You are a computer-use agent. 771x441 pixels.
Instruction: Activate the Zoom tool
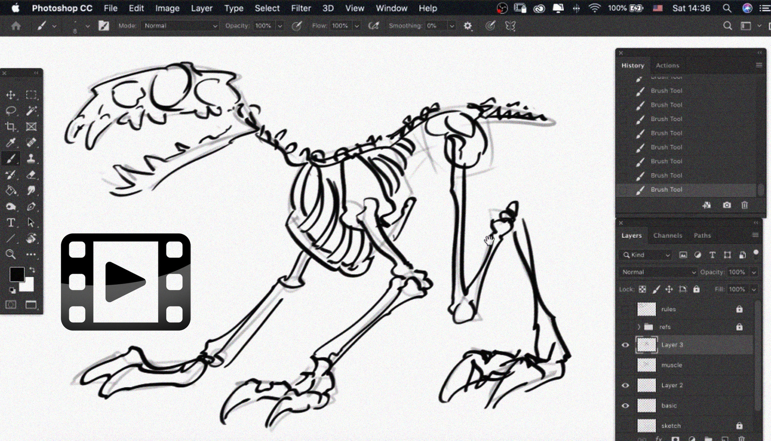point(11,254)
